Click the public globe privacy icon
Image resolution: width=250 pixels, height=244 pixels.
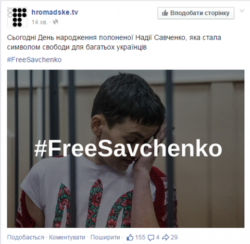click(x=55, y=22)
